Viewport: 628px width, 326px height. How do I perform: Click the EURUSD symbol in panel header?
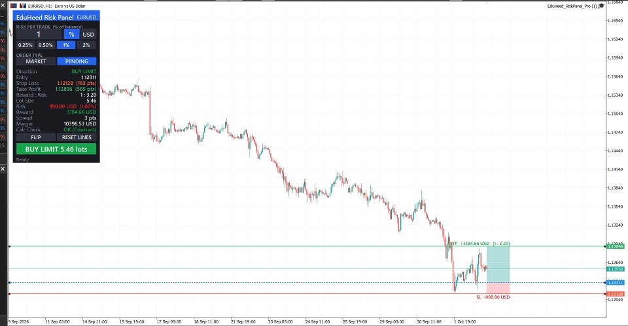click(x=86, y=17)
